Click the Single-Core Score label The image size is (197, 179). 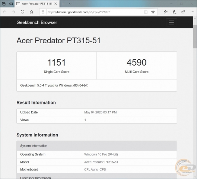[x=57, y=72]
